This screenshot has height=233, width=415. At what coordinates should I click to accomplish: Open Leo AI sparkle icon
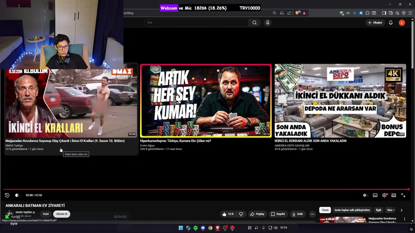397,13
